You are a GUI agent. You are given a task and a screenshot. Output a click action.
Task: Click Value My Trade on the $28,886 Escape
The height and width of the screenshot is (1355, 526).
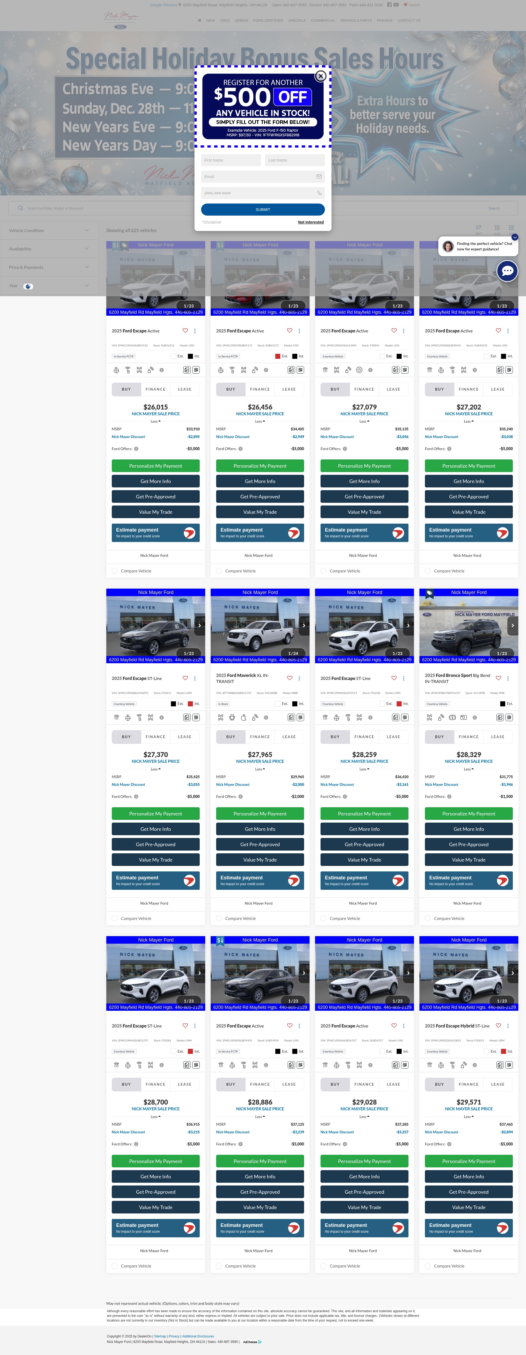pyautogui.click(x=260, y=1207)
